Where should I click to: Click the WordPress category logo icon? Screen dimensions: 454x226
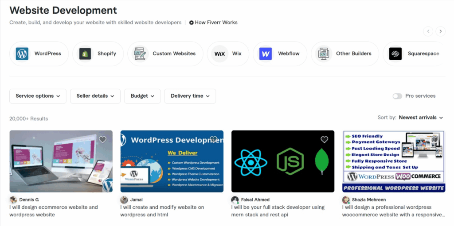pyautogui.click(x=22, y=54)
